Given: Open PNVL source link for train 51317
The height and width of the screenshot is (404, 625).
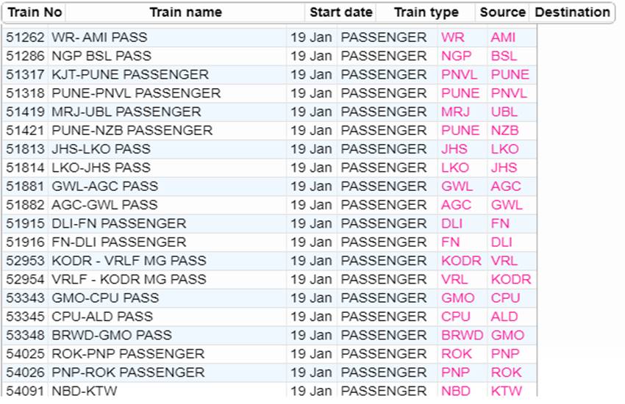Looking at the screenshot, I should [459, 75].
